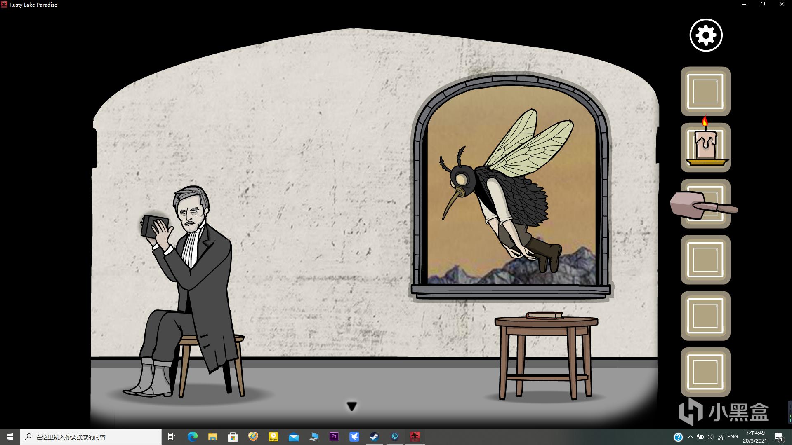The width and height of the screenshot is (792, 445).
Task: Select the trowel in the inventory
Action: (705, 204)
